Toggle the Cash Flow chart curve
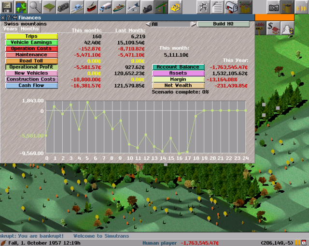Screen dimensions: 309x246 [31, 85]
